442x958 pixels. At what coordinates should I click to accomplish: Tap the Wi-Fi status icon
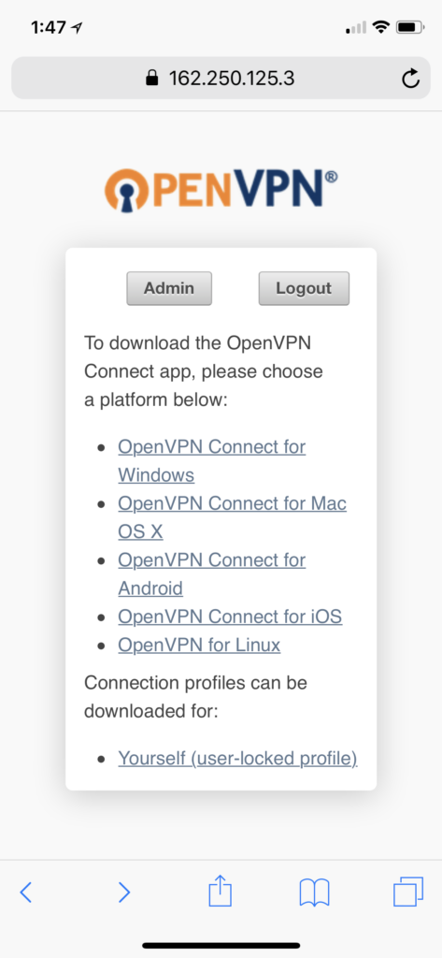pyautogui.click(x=381, y=27)
